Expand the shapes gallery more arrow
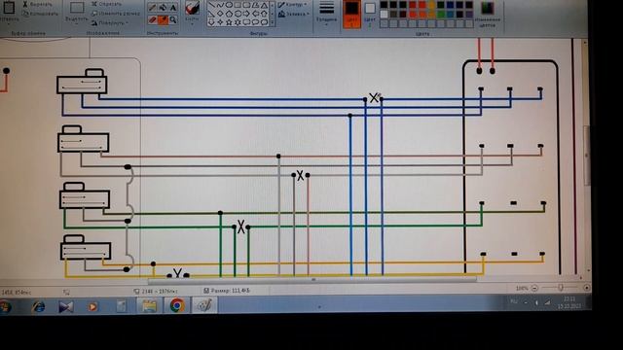This screenshot has width=623, height=350. tap(273, 23)
